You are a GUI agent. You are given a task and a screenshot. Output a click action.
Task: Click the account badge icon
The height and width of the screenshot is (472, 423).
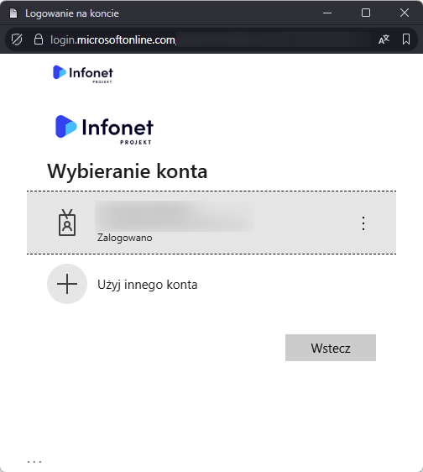point(67,223)
